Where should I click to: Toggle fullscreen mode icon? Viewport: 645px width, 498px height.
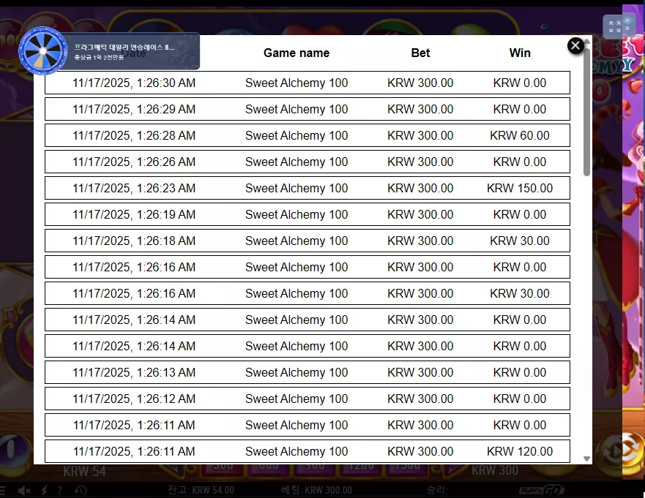click(x=615, y=27)
